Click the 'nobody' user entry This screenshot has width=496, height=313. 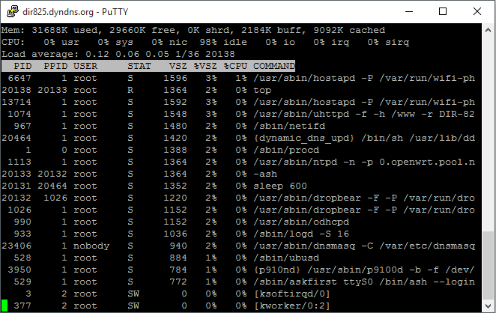tap(91, 246)
